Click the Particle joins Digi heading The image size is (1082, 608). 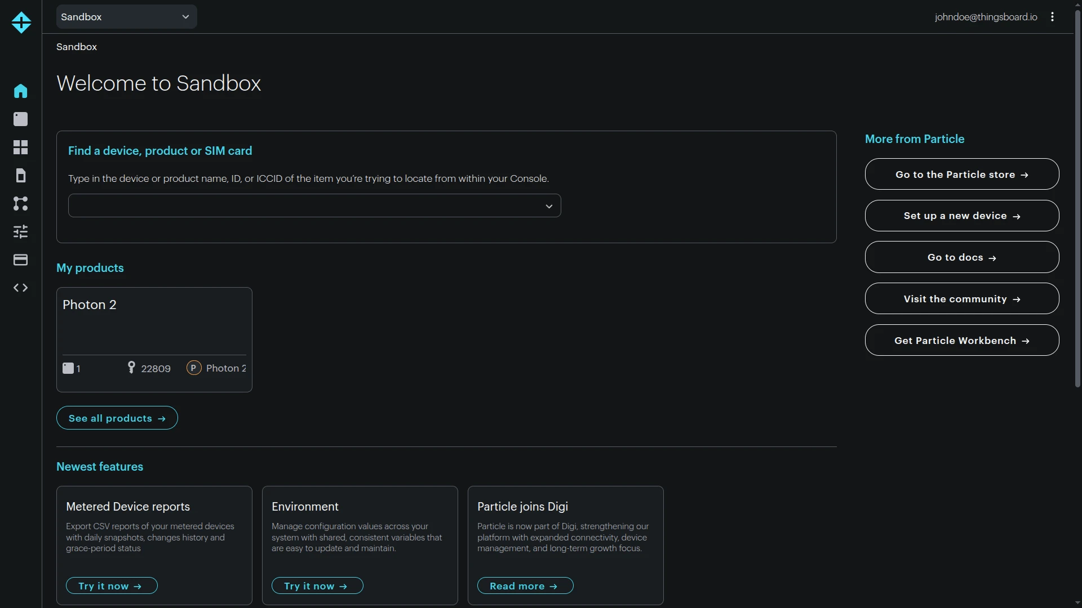tap(522, 507)
